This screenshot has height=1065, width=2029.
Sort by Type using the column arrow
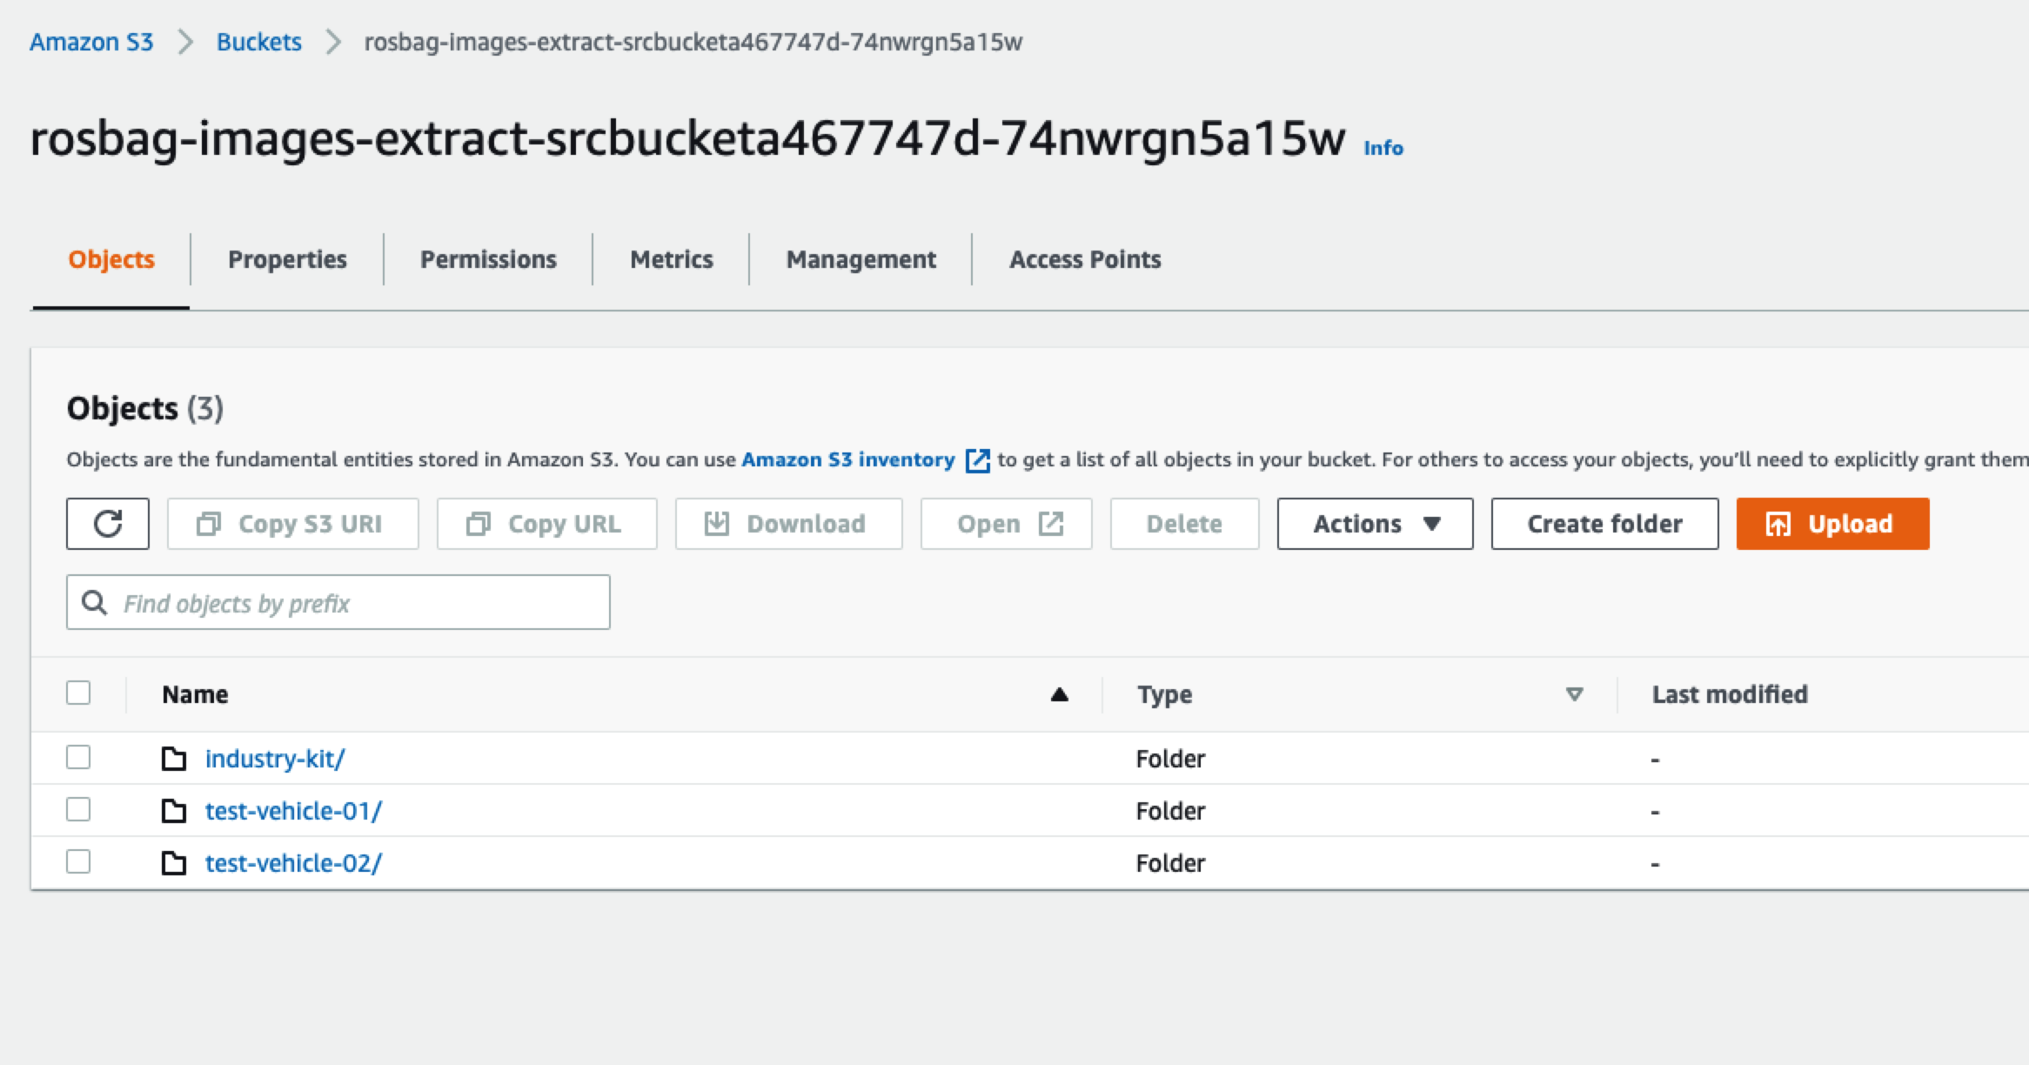click(x=1574, y=694)
